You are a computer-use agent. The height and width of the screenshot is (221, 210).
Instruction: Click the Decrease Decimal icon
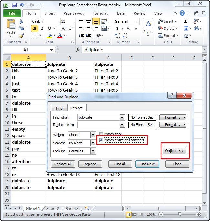125,35
